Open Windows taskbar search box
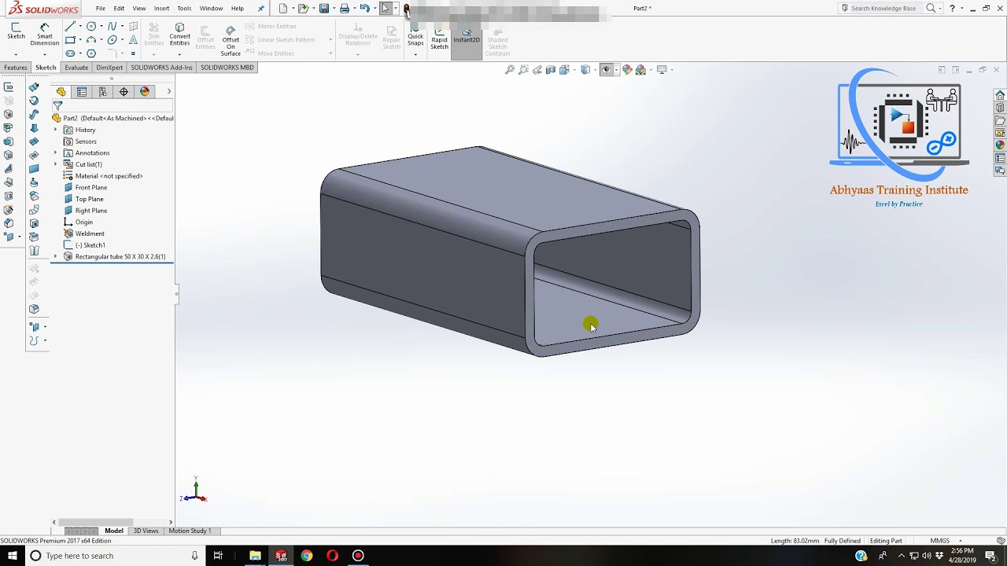Viewport: 1007px width, 566px height. pyautogui.click(x=114, y=556)
